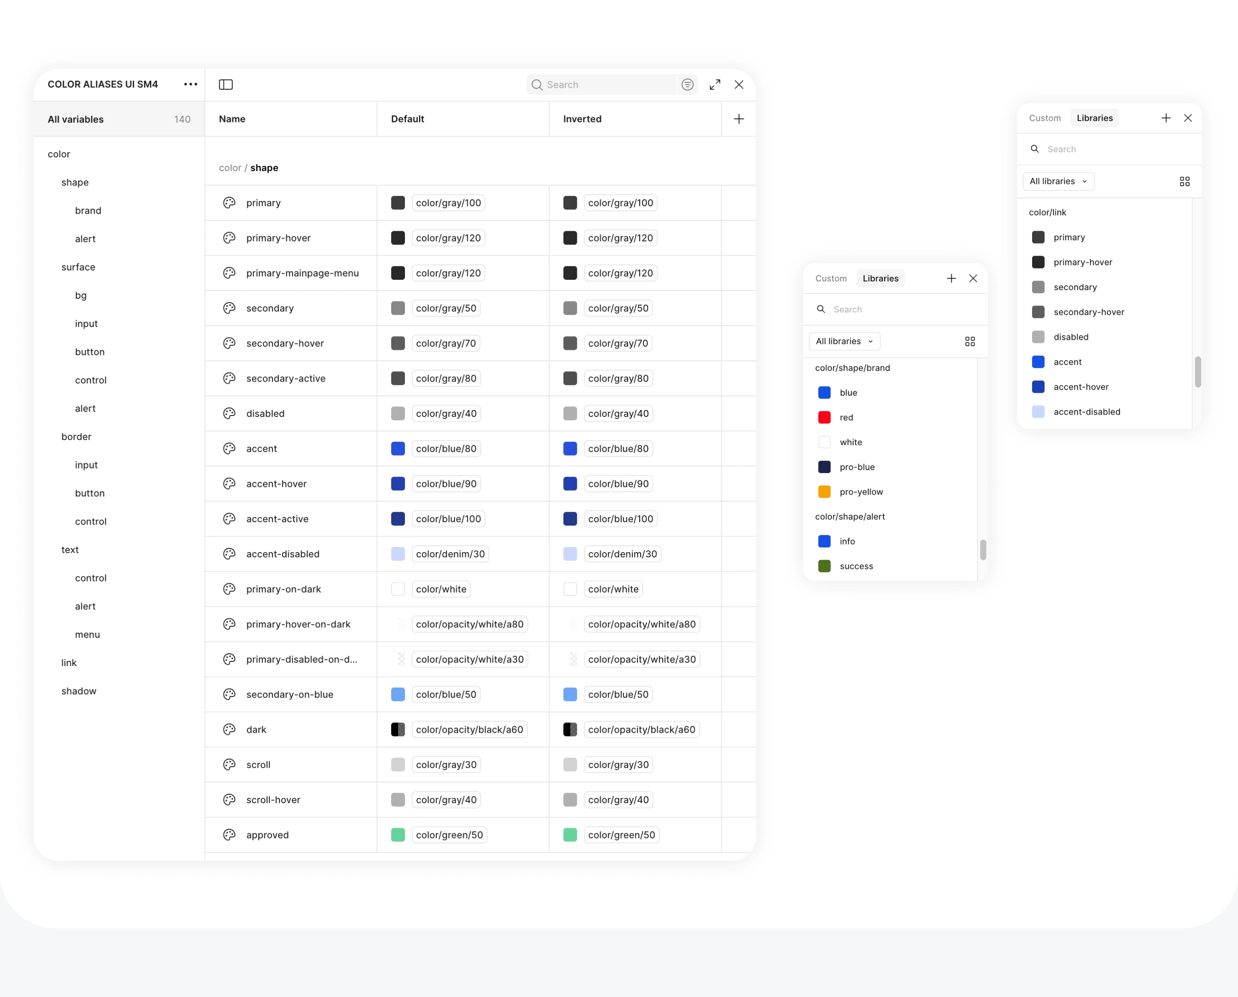Click the scrollbar in the right libraries popup
This screenshot has width=1238, height=997.
click(x=1198, y=372)
